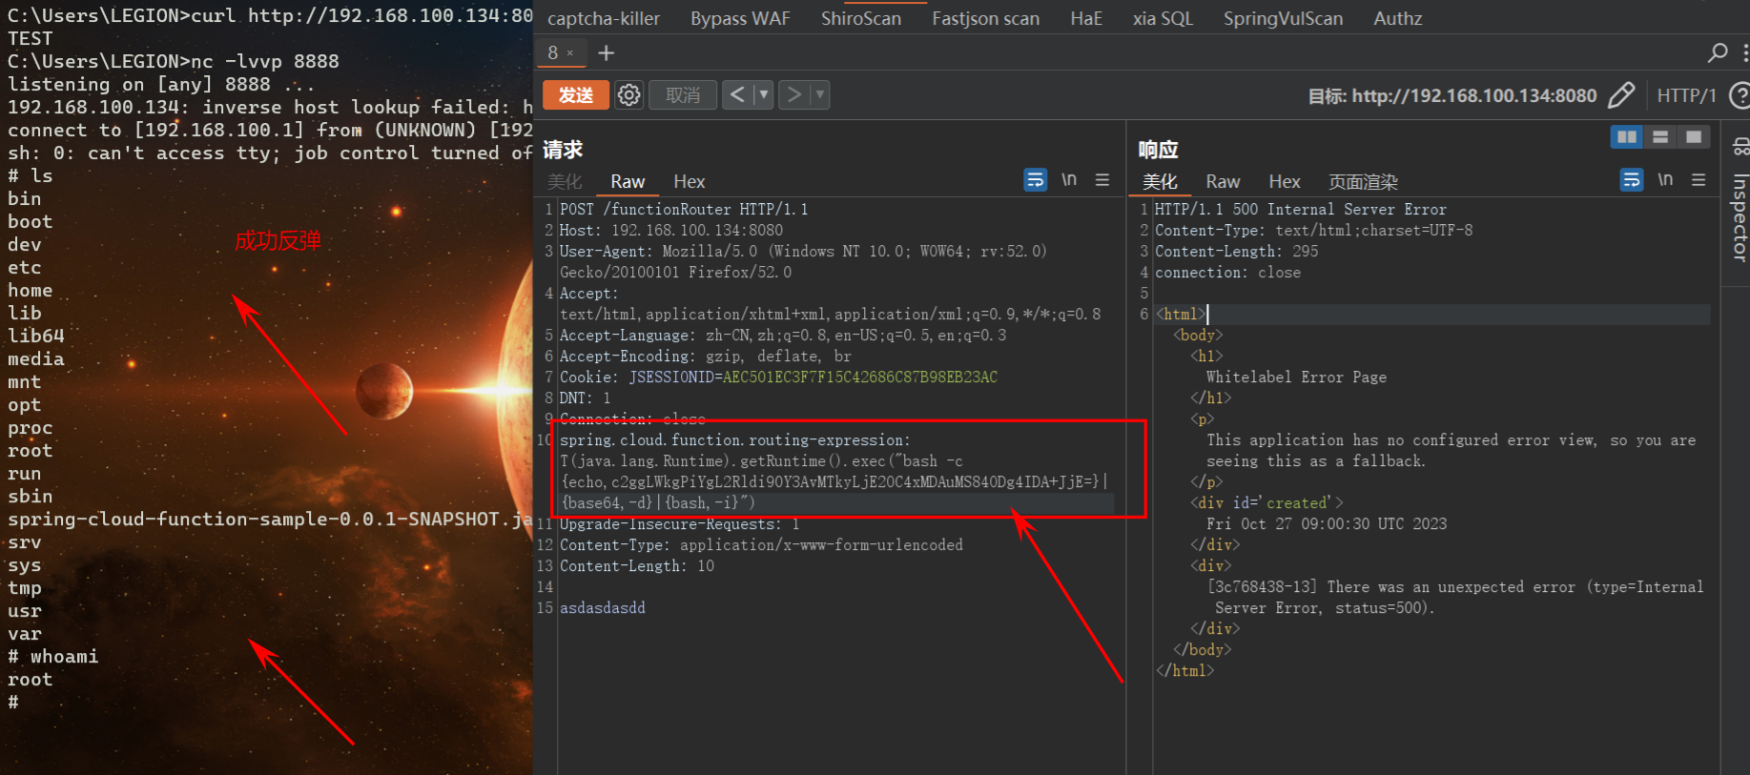Screen dimensions: 1750x775
Task: Switch request view to Hex tab
Action: pyautogui.click(x=689, y=181)
